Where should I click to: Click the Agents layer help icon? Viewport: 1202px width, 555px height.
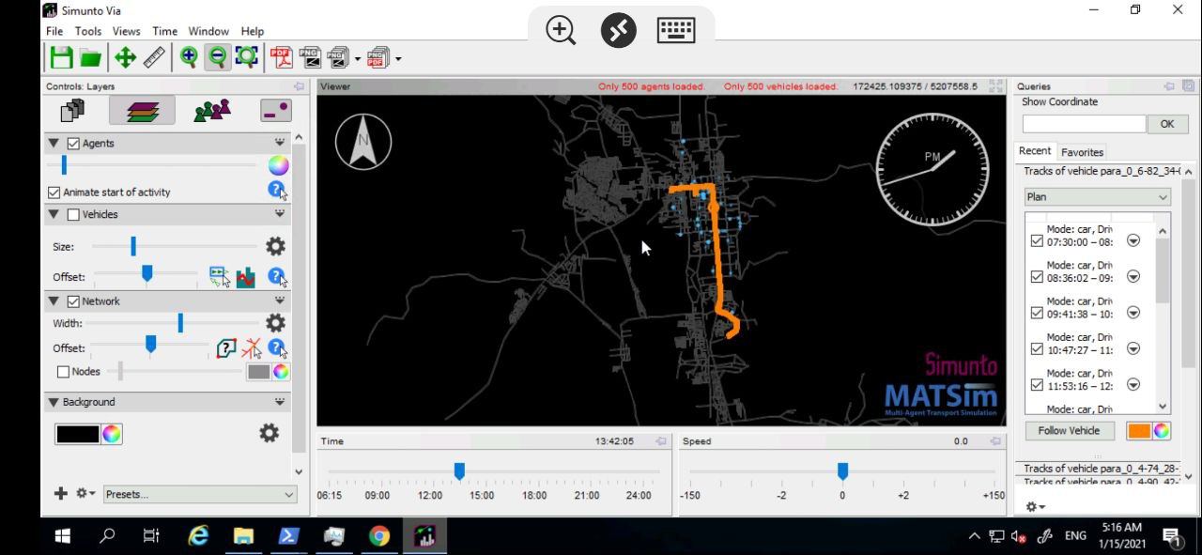pos(277,191)
